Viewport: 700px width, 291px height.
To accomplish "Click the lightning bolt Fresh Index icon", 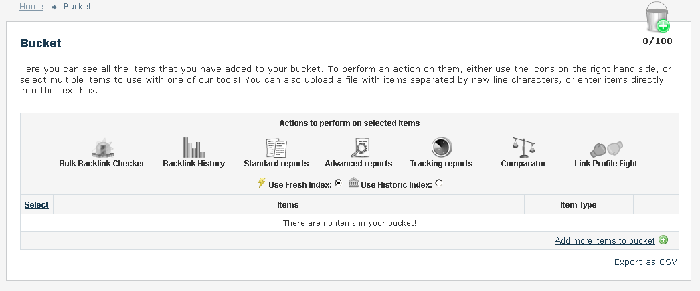I will tap(262, 182).
